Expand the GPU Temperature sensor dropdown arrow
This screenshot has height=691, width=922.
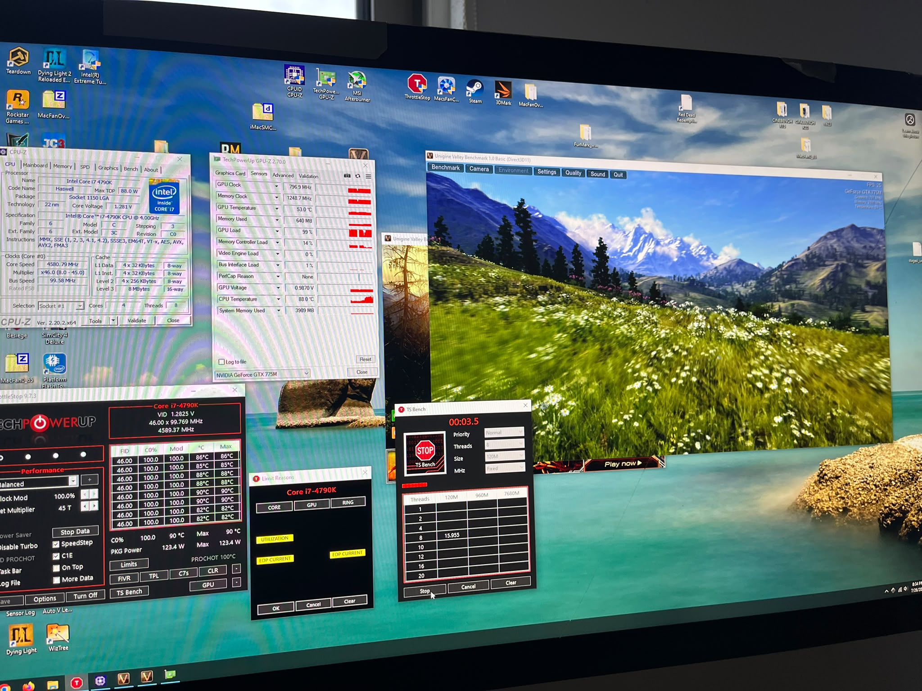click(277, 209)
